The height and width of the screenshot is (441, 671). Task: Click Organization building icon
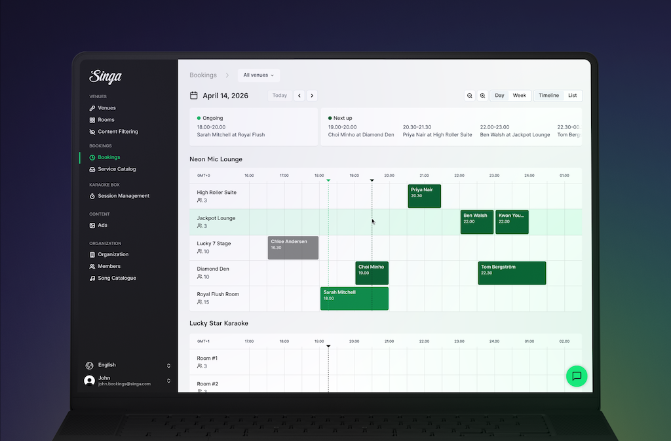[92, 254]
